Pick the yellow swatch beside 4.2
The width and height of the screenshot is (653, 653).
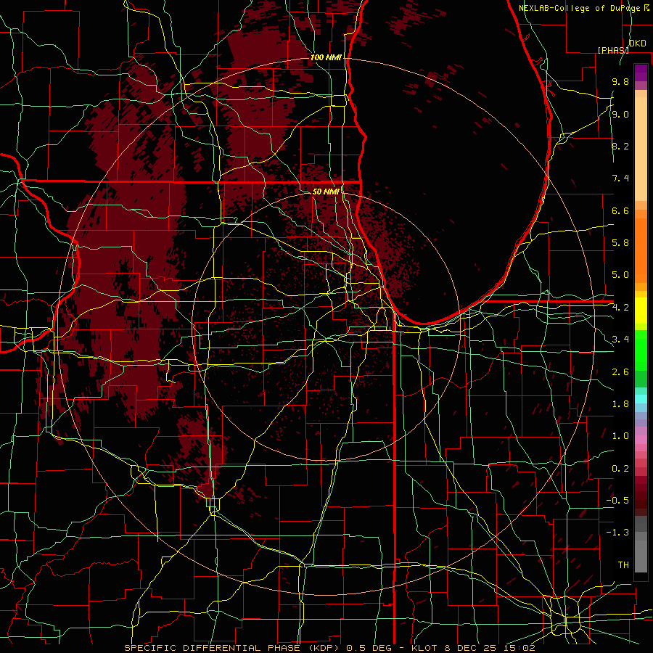click(641, 311)
